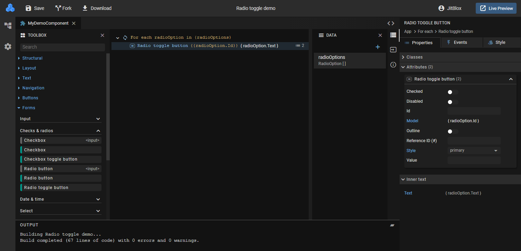Image resolution: width=521 pixels, height=251 pixels.
Task: Click the Reference ID input field
Action: 474,141
